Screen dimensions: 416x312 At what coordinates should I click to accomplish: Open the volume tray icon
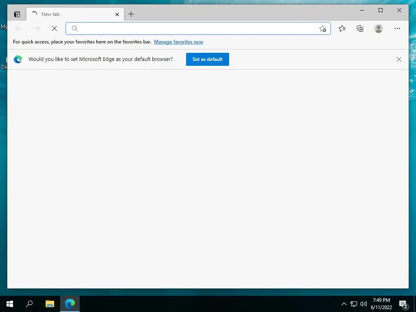point(364,304)
